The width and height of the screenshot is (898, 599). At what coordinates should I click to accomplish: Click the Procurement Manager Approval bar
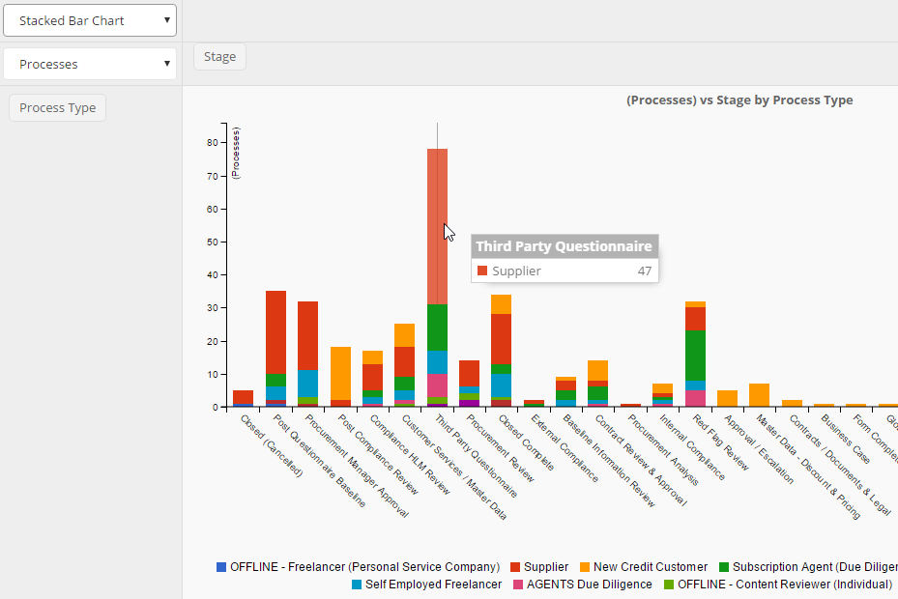308,354
